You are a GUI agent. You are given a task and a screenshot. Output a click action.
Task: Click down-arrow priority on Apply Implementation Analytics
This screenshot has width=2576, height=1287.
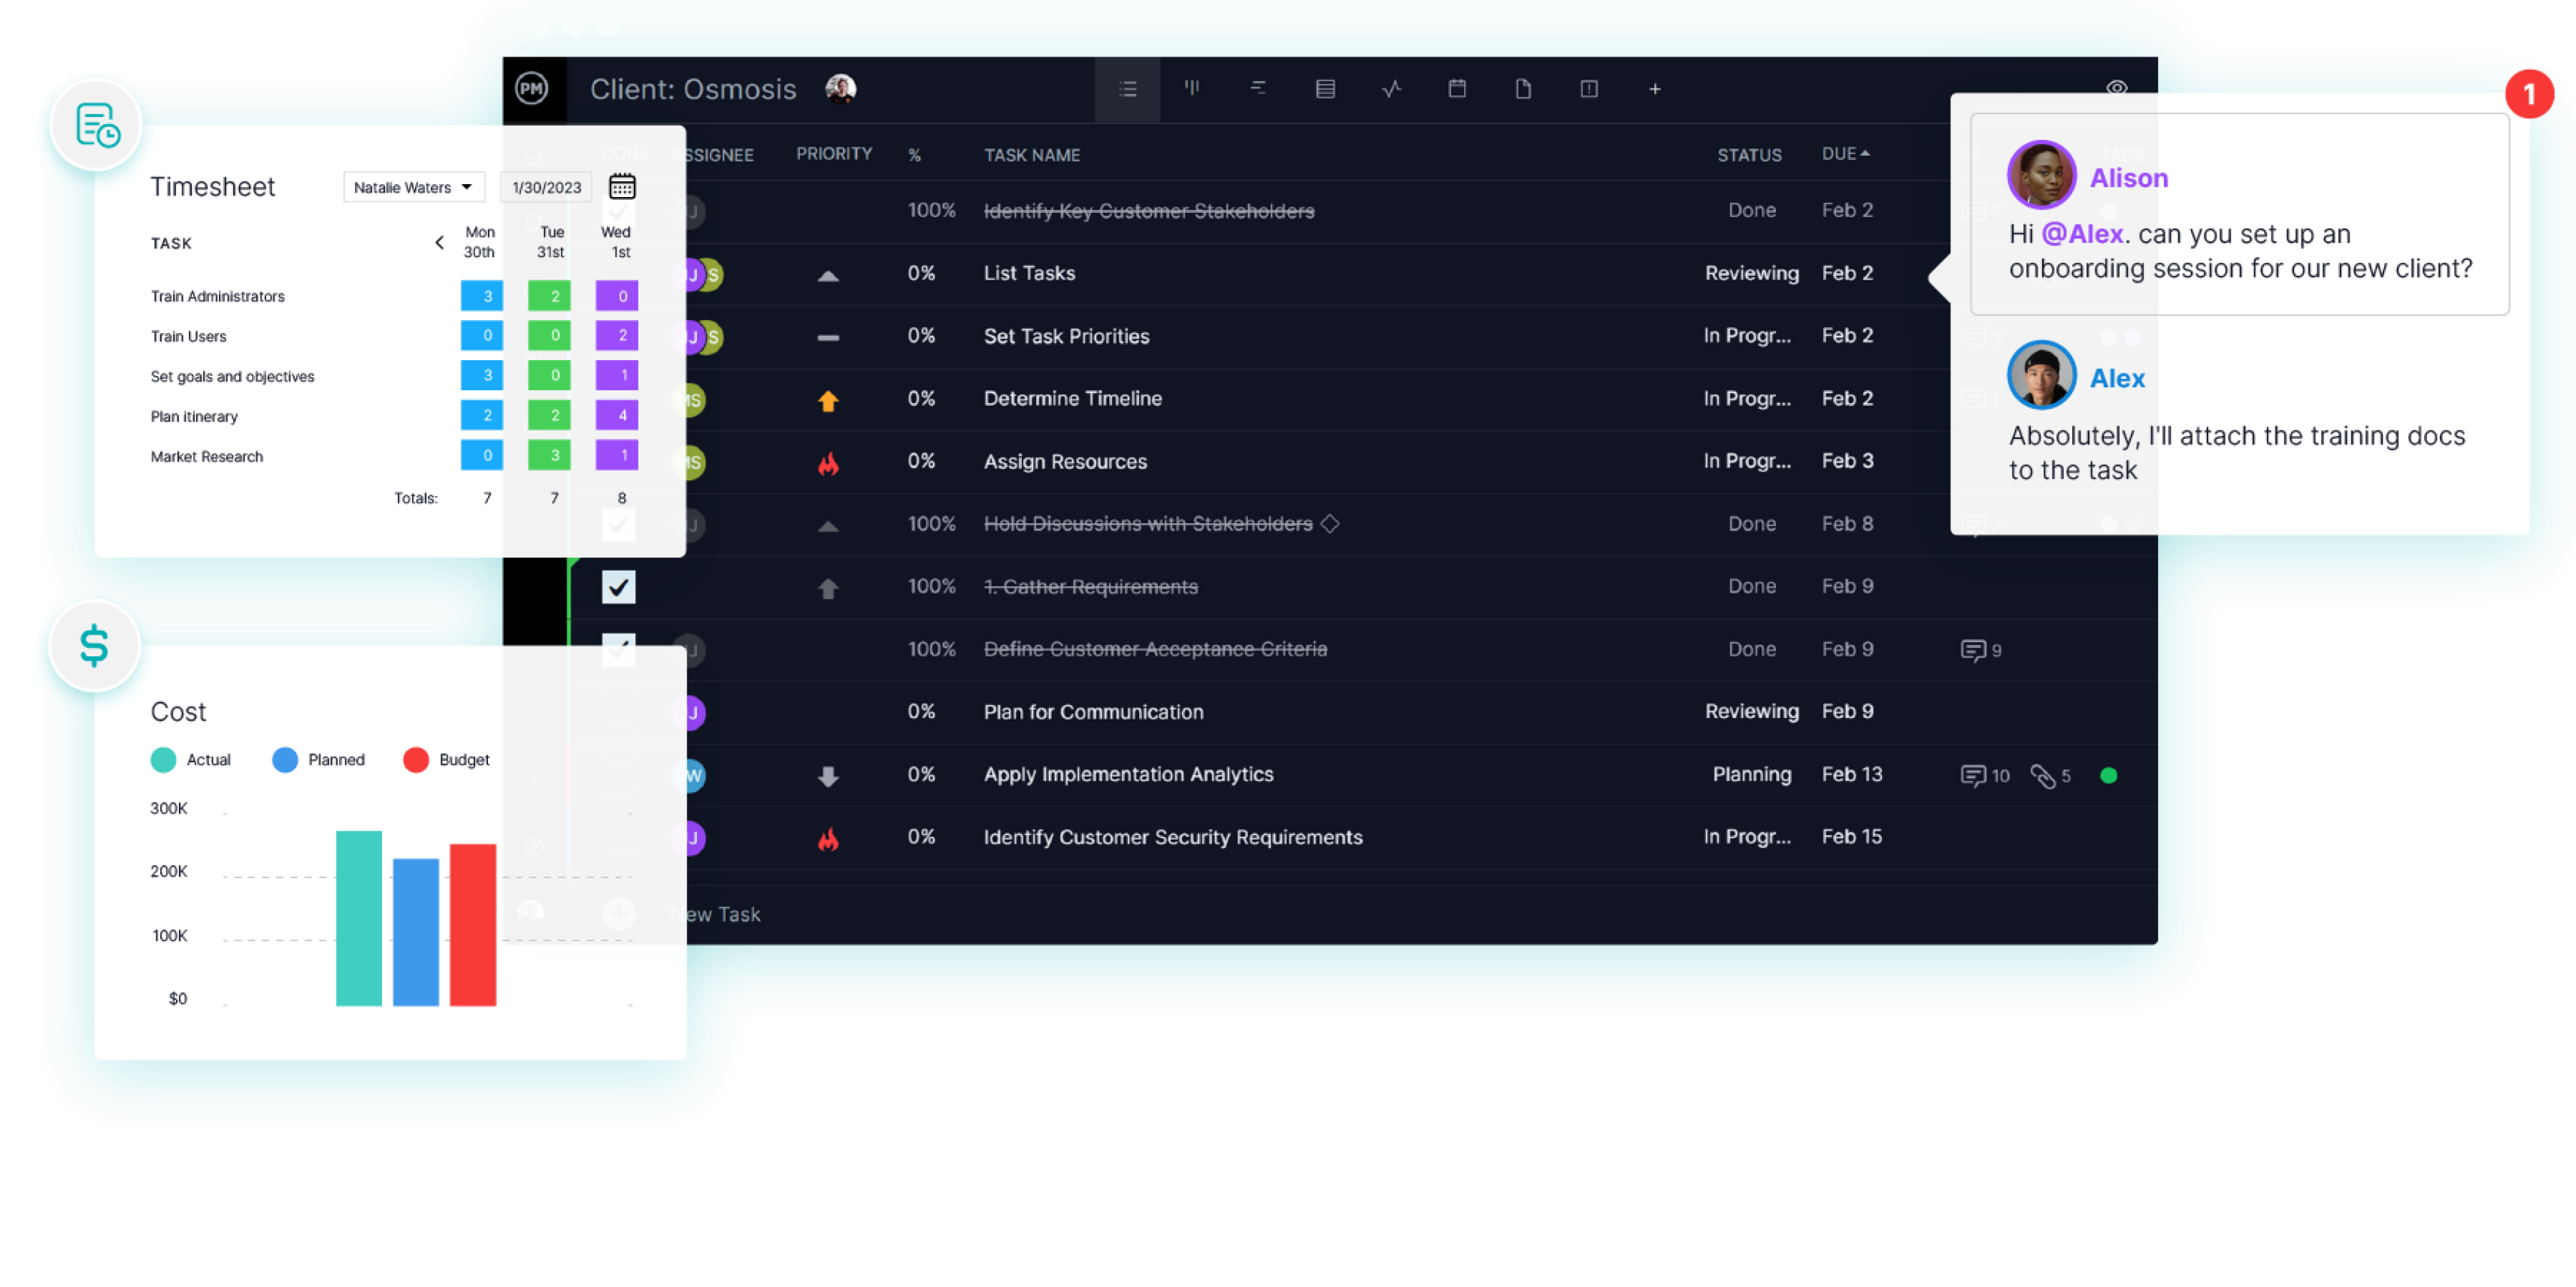828,776
